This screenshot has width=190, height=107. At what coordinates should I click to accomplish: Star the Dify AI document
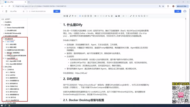(x=23, y=11)
